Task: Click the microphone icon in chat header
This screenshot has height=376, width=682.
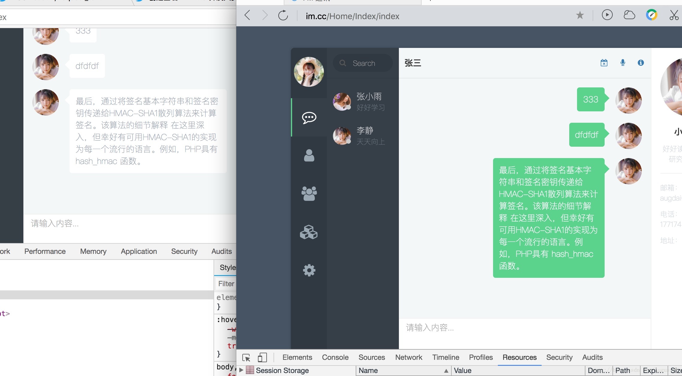Action: click(x=623, y=63)
